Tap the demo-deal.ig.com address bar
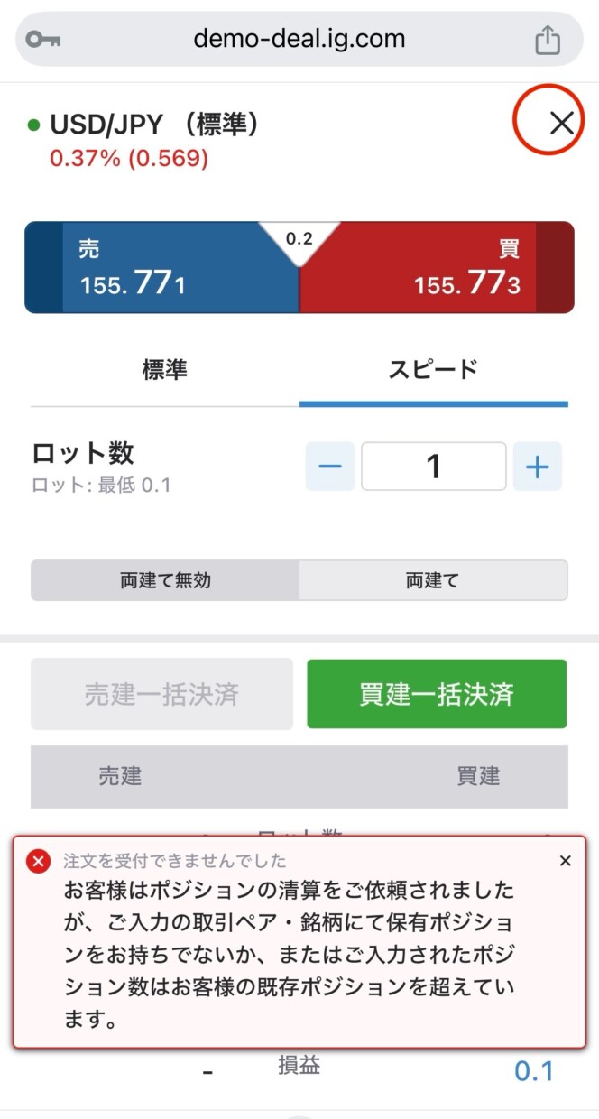599x1119 pixels. tap(299, 40)
